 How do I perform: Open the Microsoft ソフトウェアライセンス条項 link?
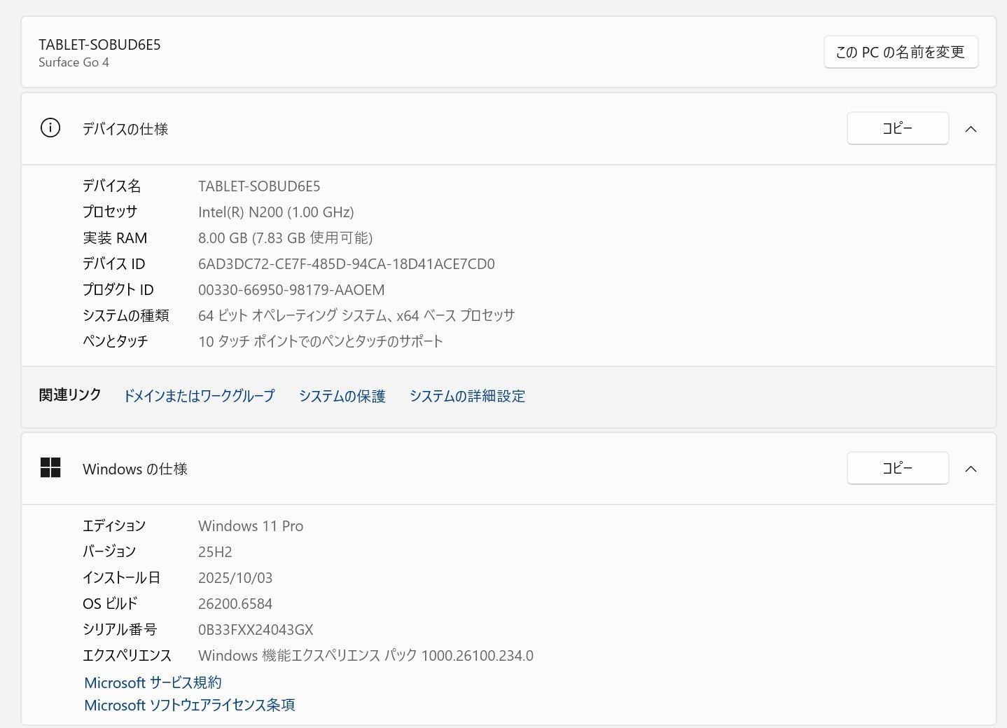(x=189, y=705)
